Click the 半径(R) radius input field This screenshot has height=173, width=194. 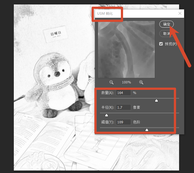[x=123, y=107]
